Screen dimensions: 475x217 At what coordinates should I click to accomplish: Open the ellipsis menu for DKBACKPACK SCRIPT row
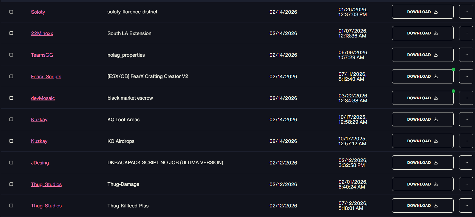466,163
